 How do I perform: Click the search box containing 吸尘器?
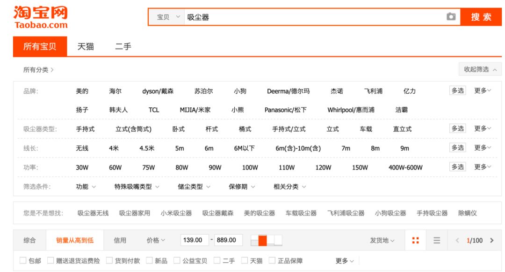tap(314, 17)
